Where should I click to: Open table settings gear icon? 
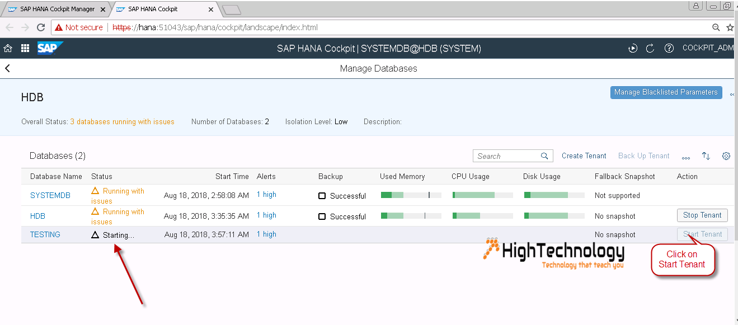tap(726, 156)
